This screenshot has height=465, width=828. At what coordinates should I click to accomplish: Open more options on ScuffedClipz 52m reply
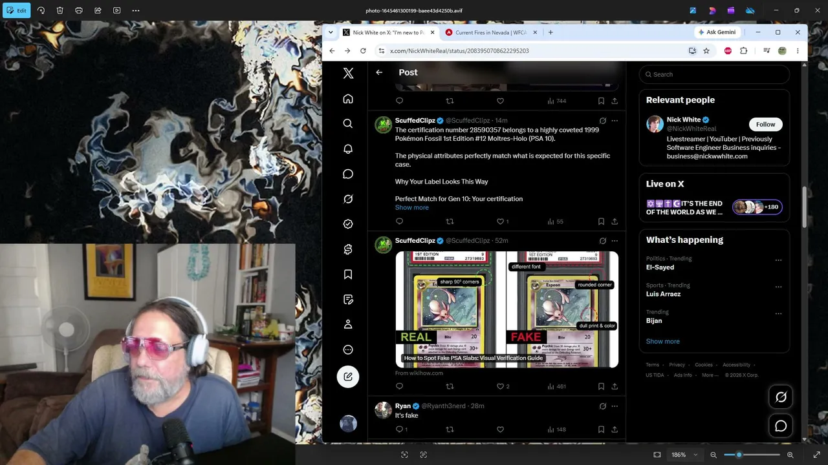click(615, 241)
